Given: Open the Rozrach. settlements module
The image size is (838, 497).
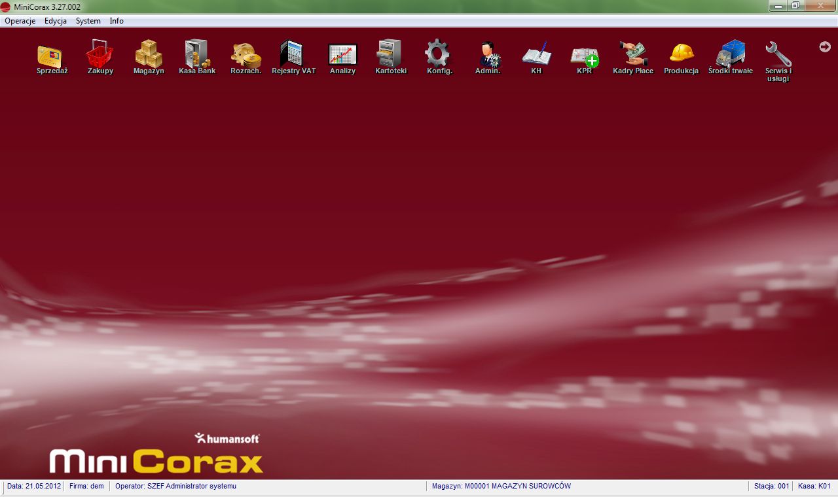Looking at the screenshot, I should (x=246, y=57).
